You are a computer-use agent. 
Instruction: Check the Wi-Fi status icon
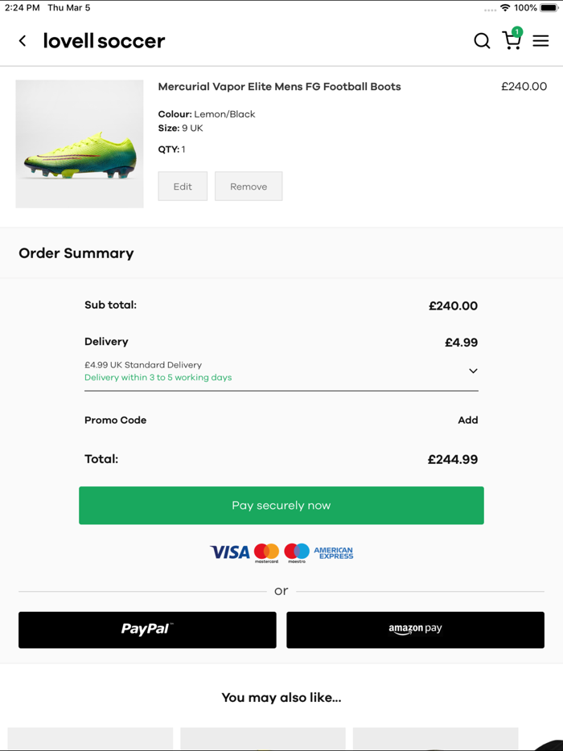(x=505, y=8)
